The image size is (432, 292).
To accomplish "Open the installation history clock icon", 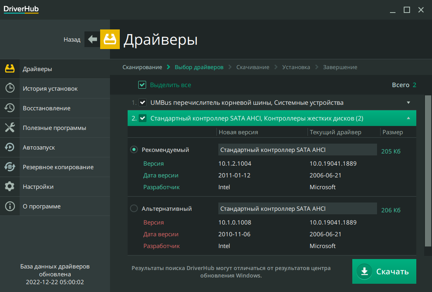I will click(10, 89).
